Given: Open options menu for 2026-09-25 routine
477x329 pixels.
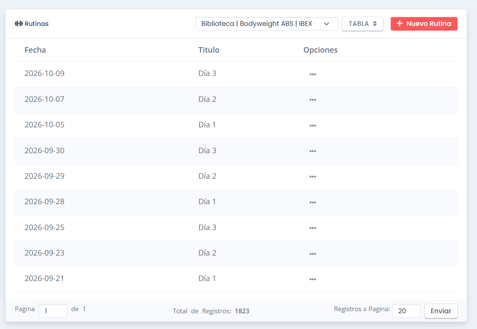Looking at the screenshot, I should pos(312,228).
